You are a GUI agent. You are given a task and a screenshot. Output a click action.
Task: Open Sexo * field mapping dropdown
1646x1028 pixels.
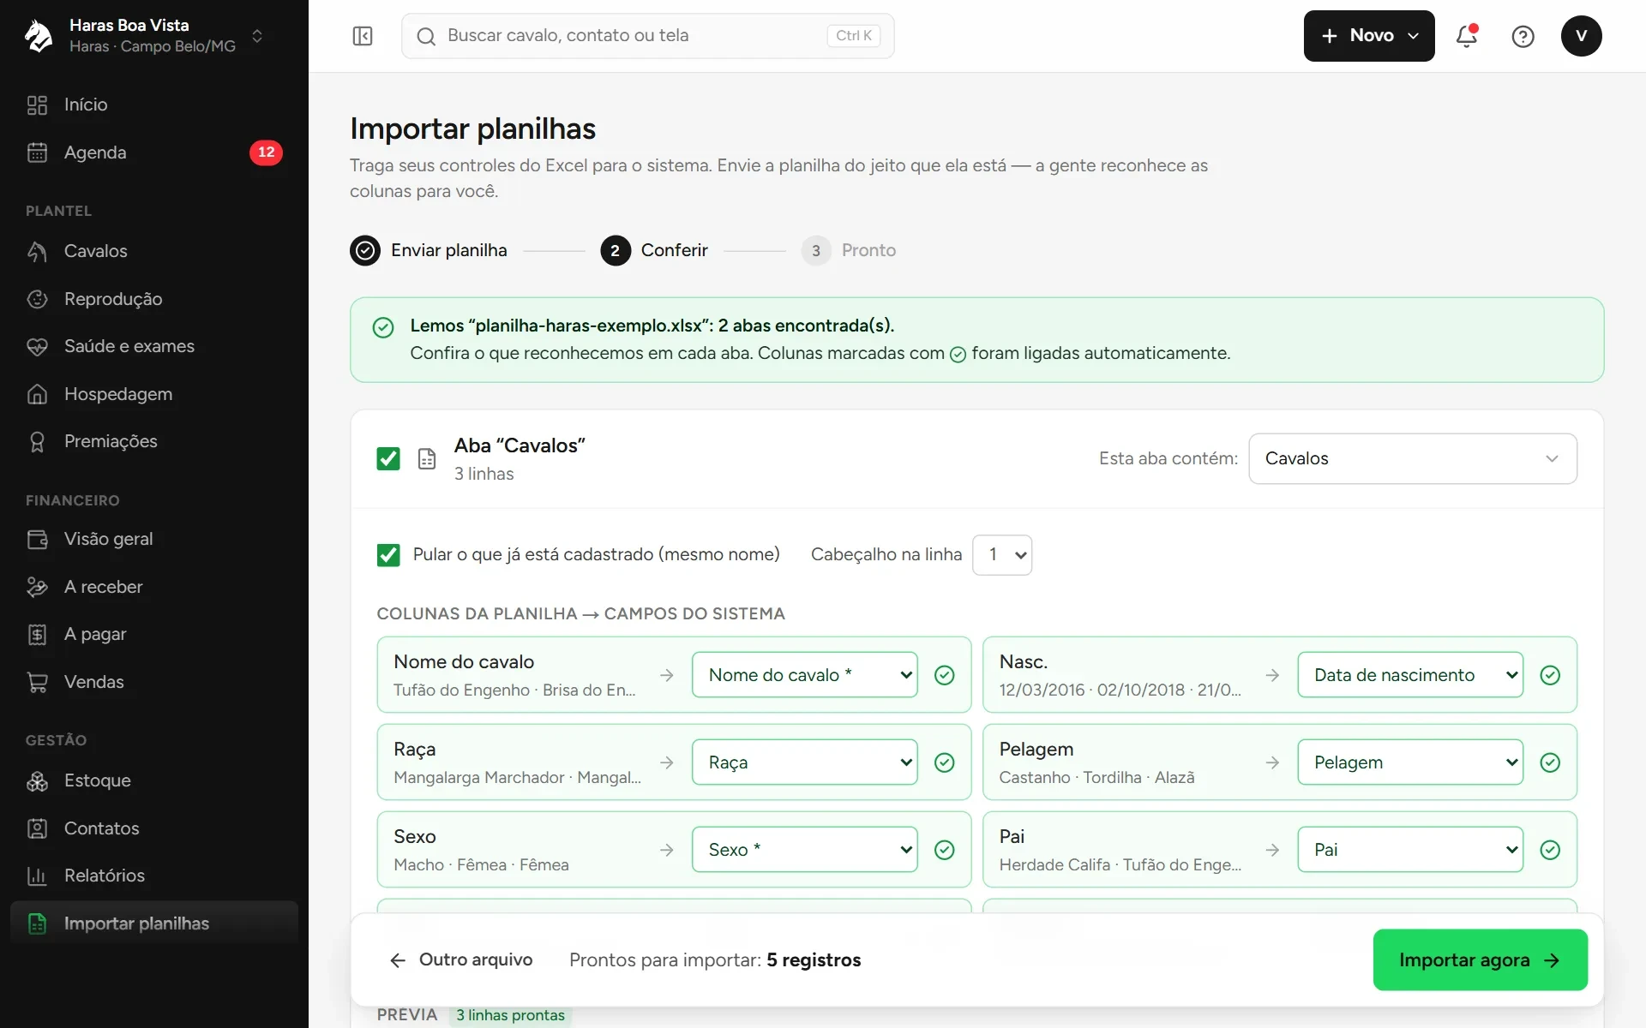804,850
